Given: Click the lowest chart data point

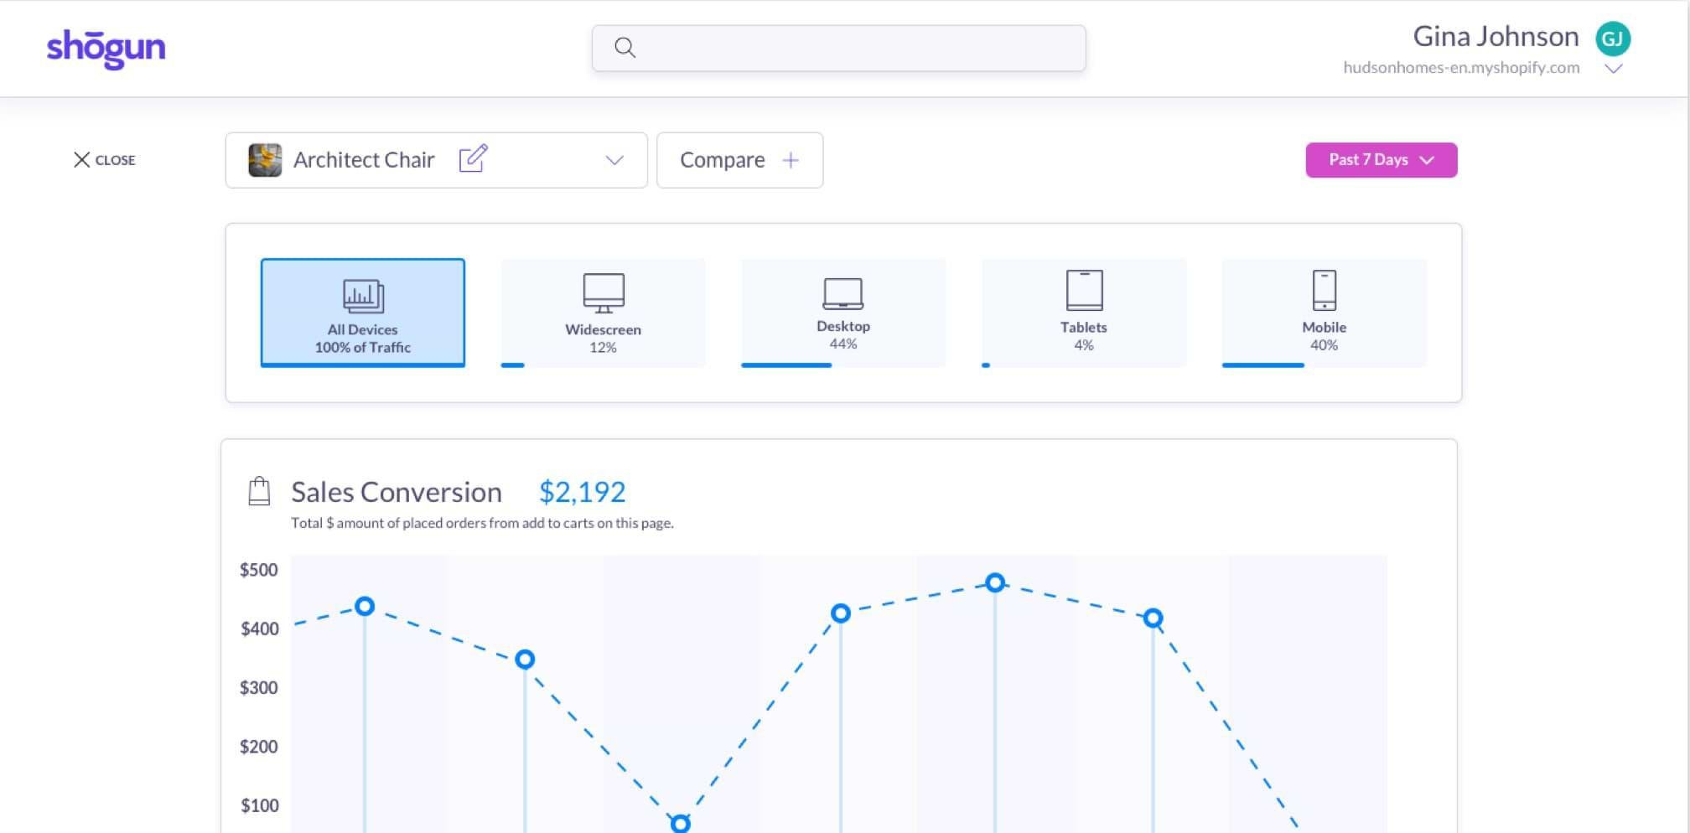Looking at the screenshot, I should 681,824.
